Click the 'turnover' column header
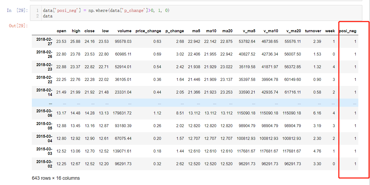Viewport: 370px width, 185px height. [x=313, y=31]
